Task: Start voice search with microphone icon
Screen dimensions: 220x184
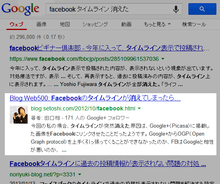Action: [x=176, y=9]
